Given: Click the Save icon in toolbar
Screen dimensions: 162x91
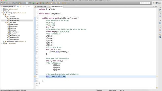Looking at the screenshot, I should pyautogui.click(x=9, y=3).
